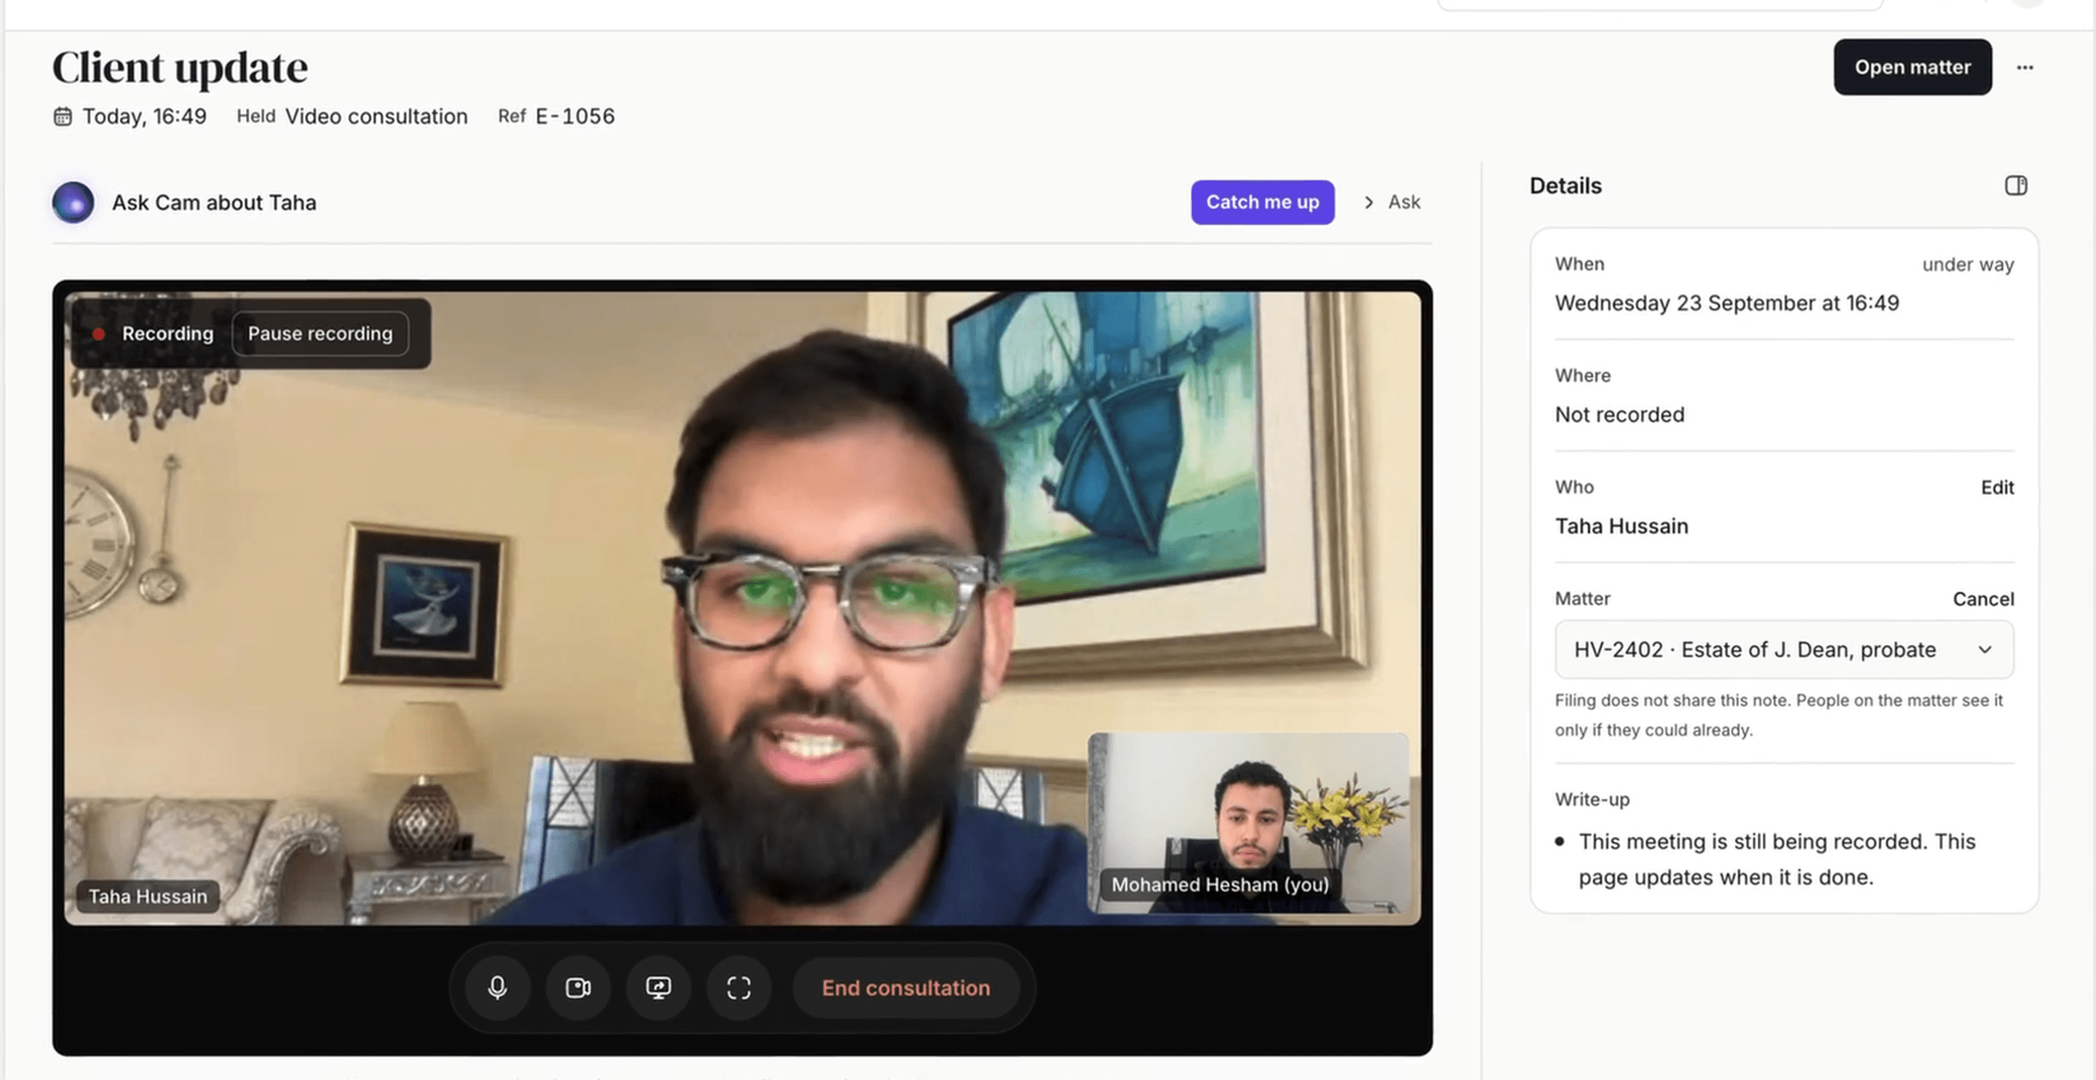Screen dimensions: 2096x1080
Task: Click the Write-up status bullet text
Action: coord(1777,859)
